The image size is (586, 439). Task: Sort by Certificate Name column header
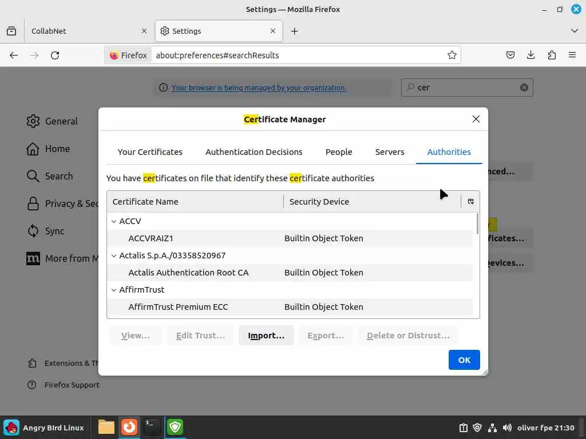pos(195,202)
